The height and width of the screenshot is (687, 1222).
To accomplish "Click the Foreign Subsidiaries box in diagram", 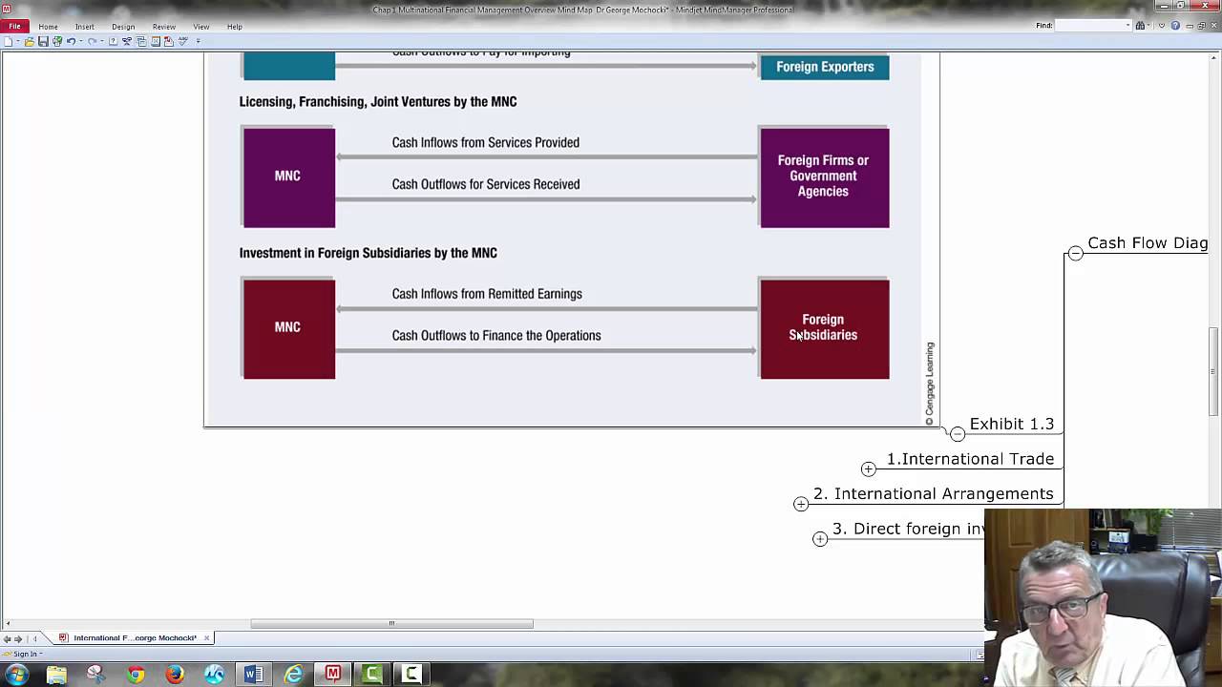I will pyautogui.click(x=824, y=328).
